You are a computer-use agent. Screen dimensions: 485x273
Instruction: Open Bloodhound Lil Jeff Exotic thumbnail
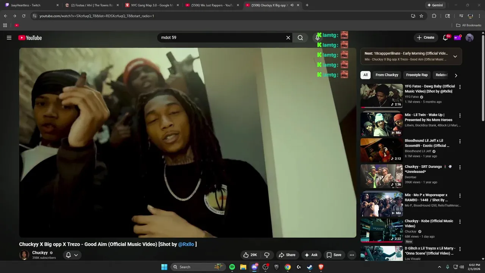[x=382, y=150]
